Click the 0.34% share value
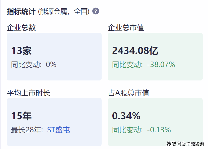208x149 pixels. [126, 116]
